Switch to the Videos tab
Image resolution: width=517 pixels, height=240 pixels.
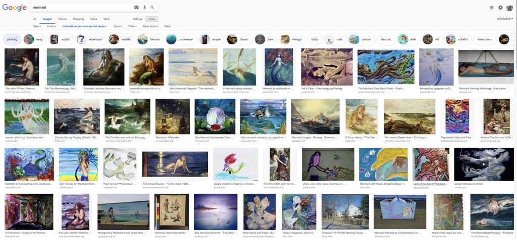tap(62, 19)
